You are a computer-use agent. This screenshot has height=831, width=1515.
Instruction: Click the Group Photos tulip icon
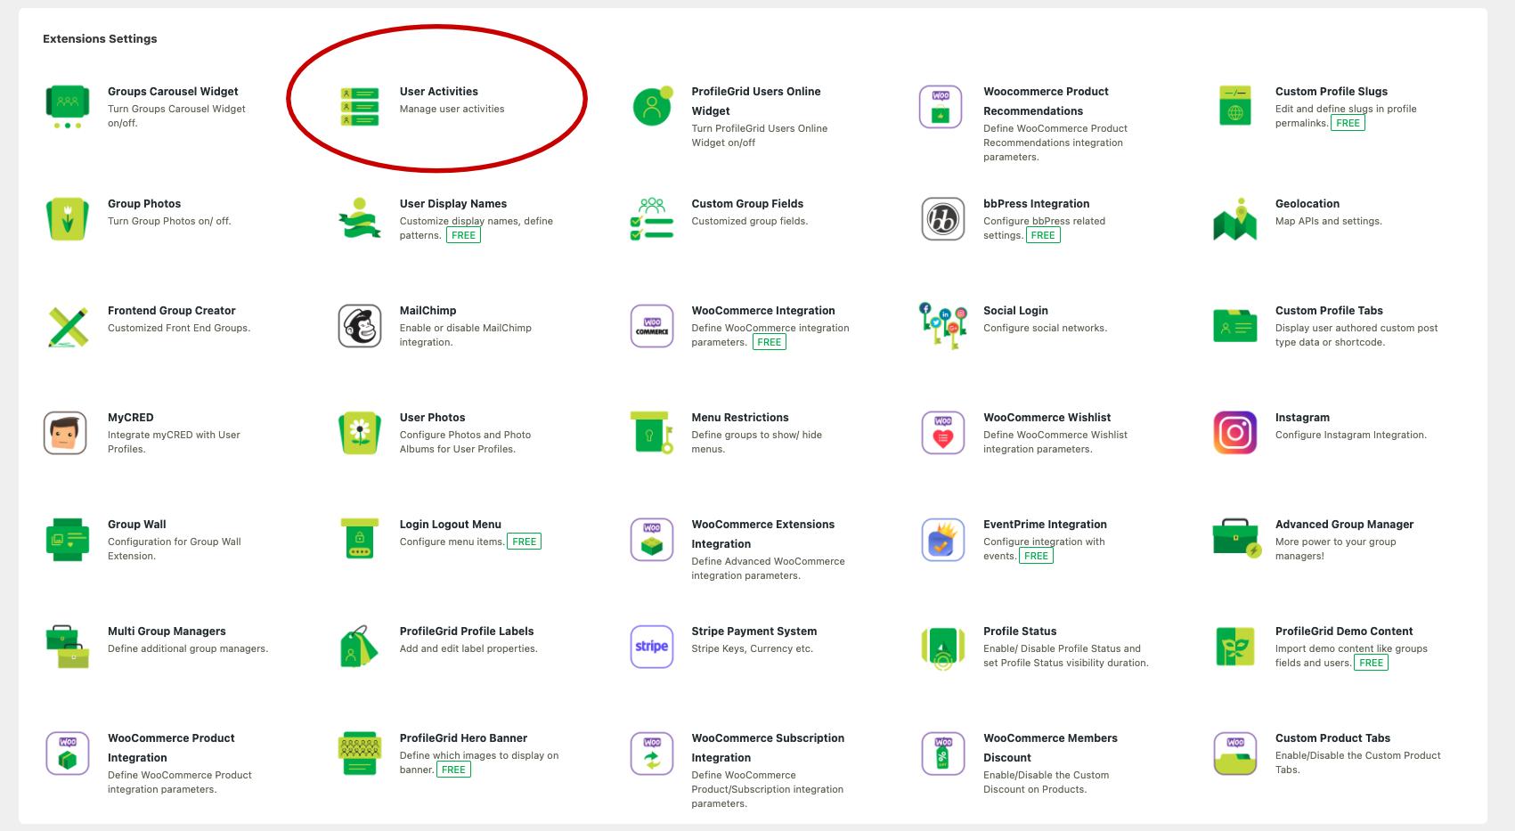point(67,219)
